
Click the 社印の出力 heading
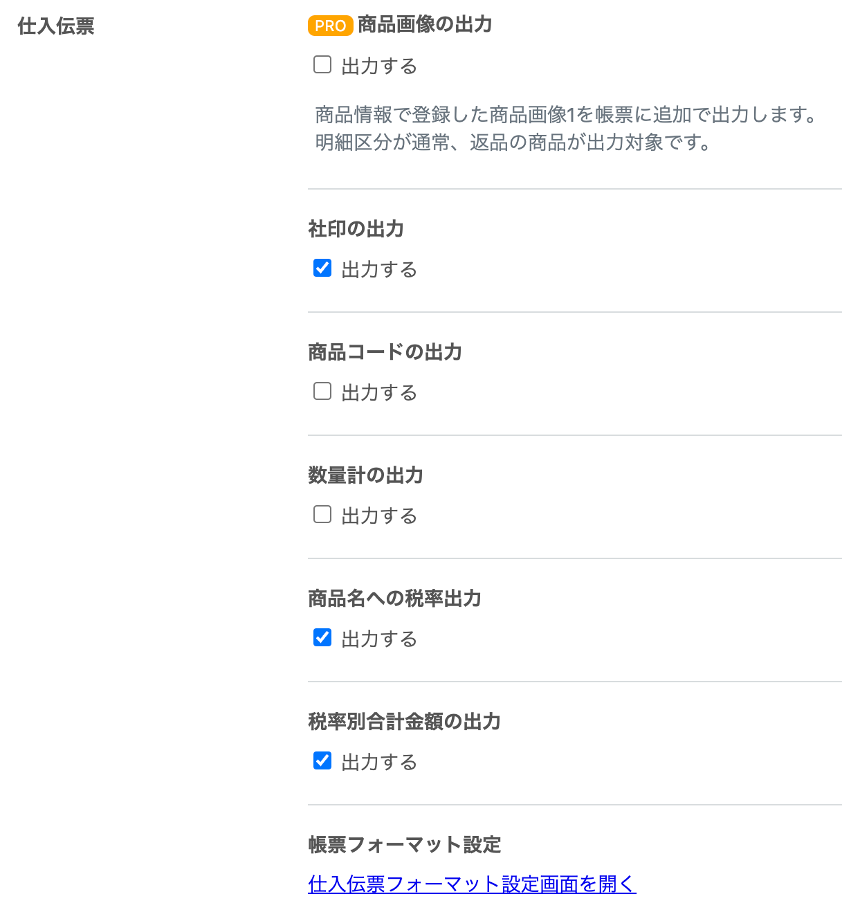tap(356, 229)
